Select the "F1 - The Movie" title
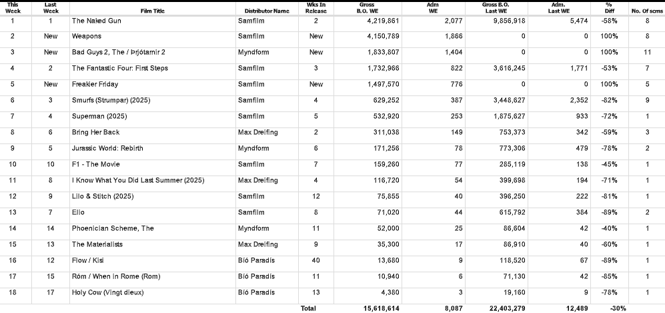 coord(95,164)
